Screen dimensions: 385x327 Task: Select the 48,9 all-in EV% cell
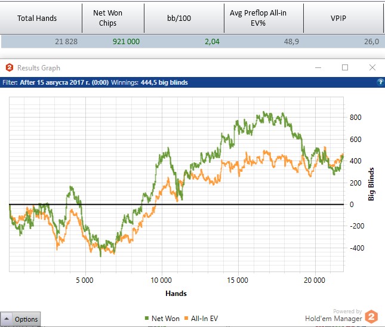(x=291, y=42)
